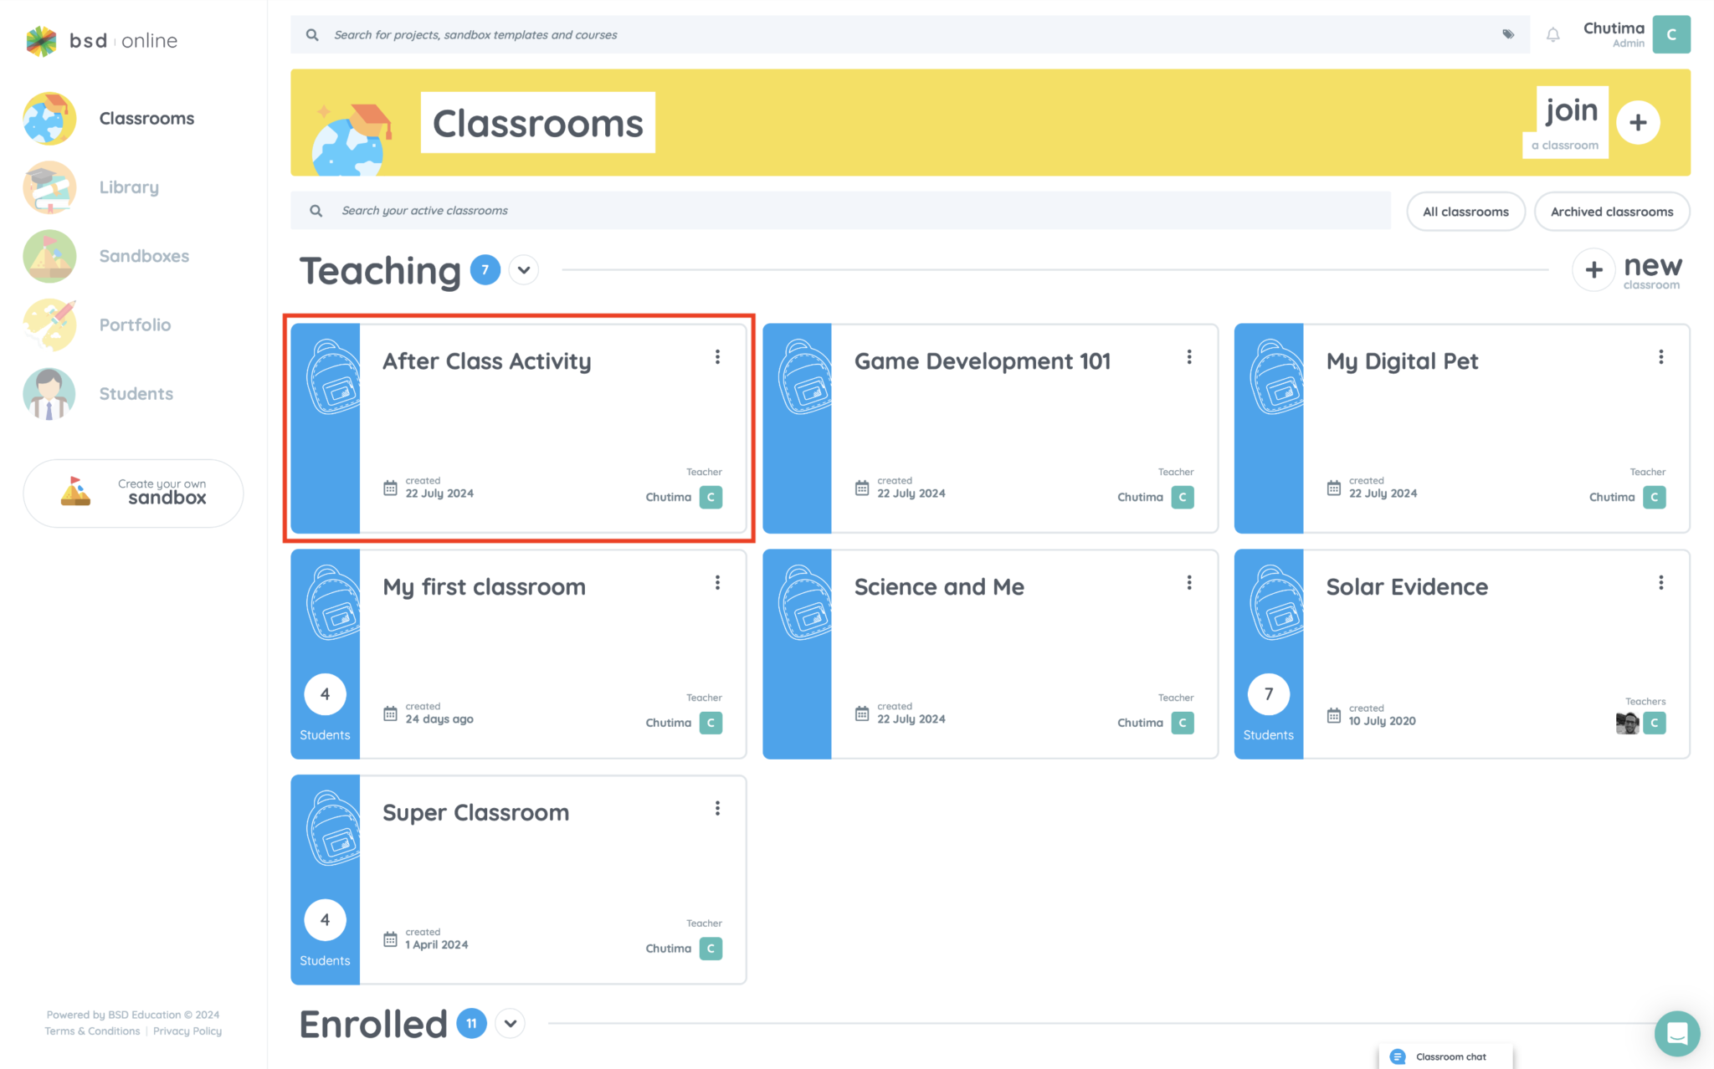Switch to Archived classrooms
The height and width of the screenshot is (1069, 1714).
pyautogui.click(x=1611, y=211)
